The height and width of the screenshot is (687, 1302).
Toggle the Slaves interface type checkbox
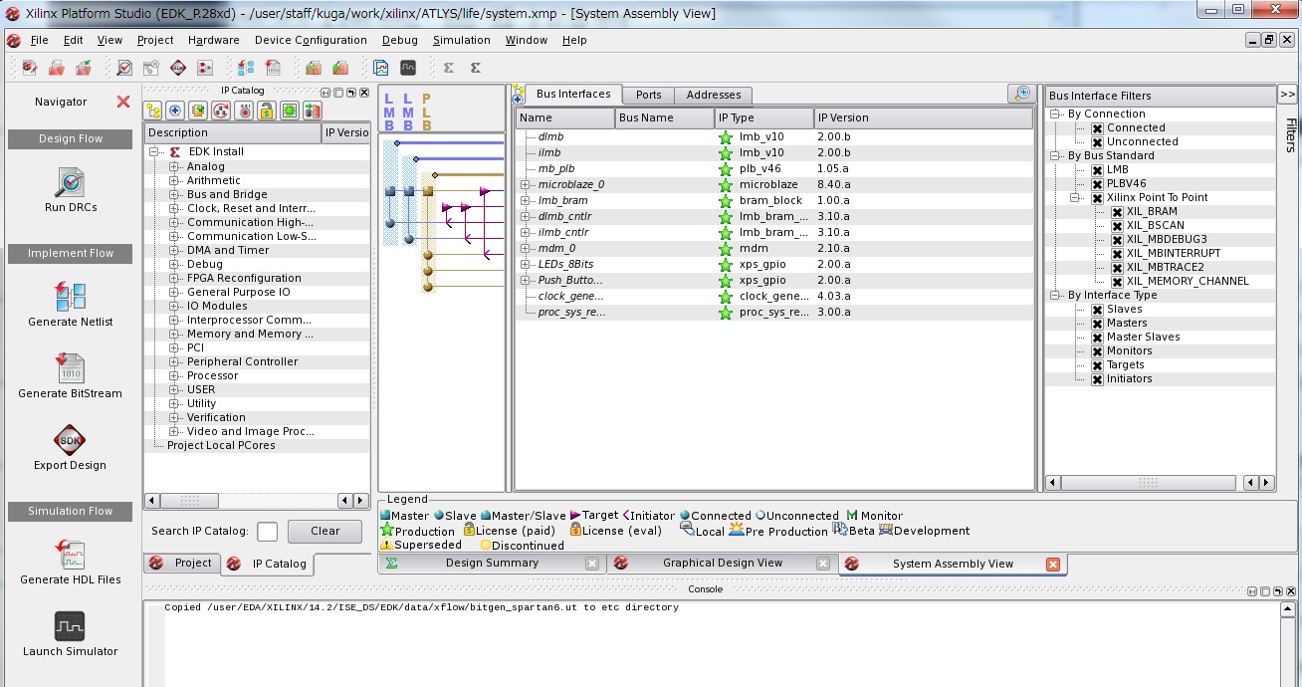click(1097, 310)
